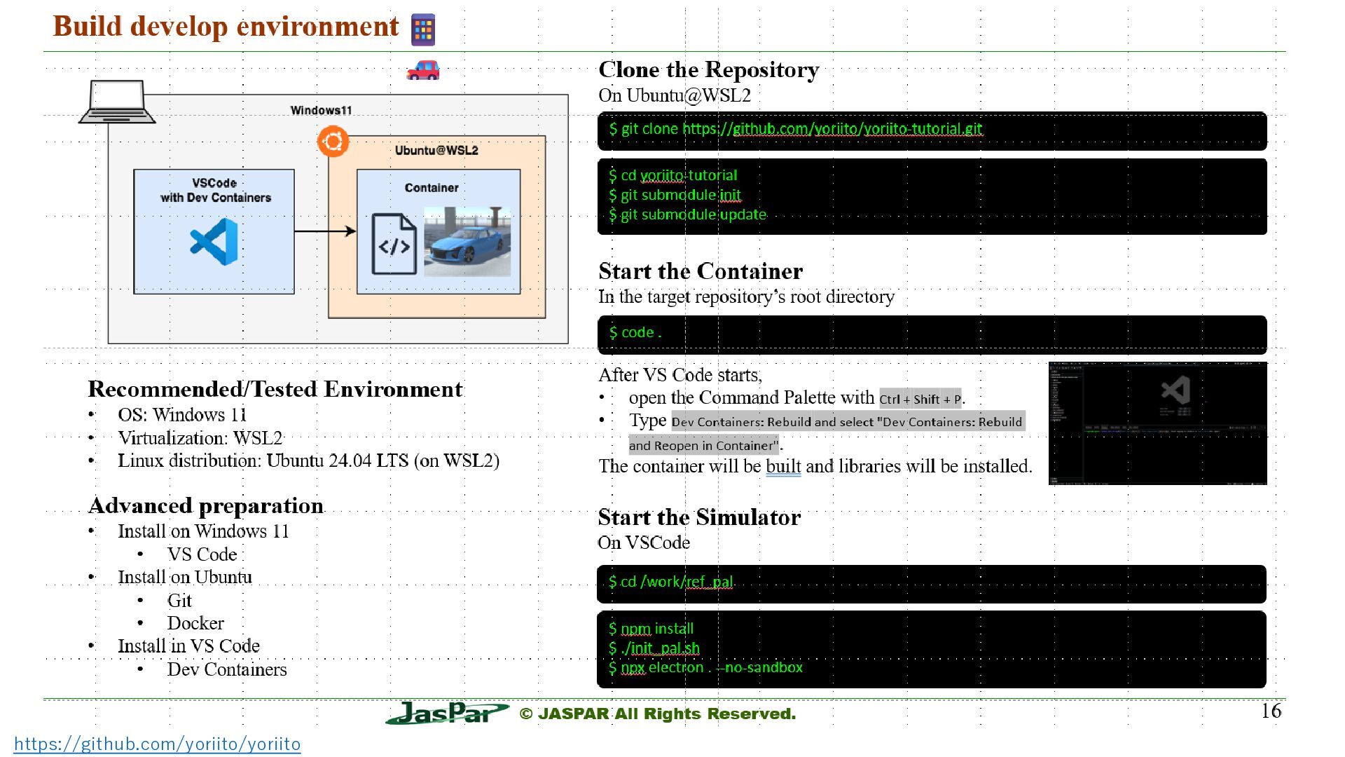Click the building emoji icon beside the title
Screen dimensions: 1345x757
[x=422, y=29]
